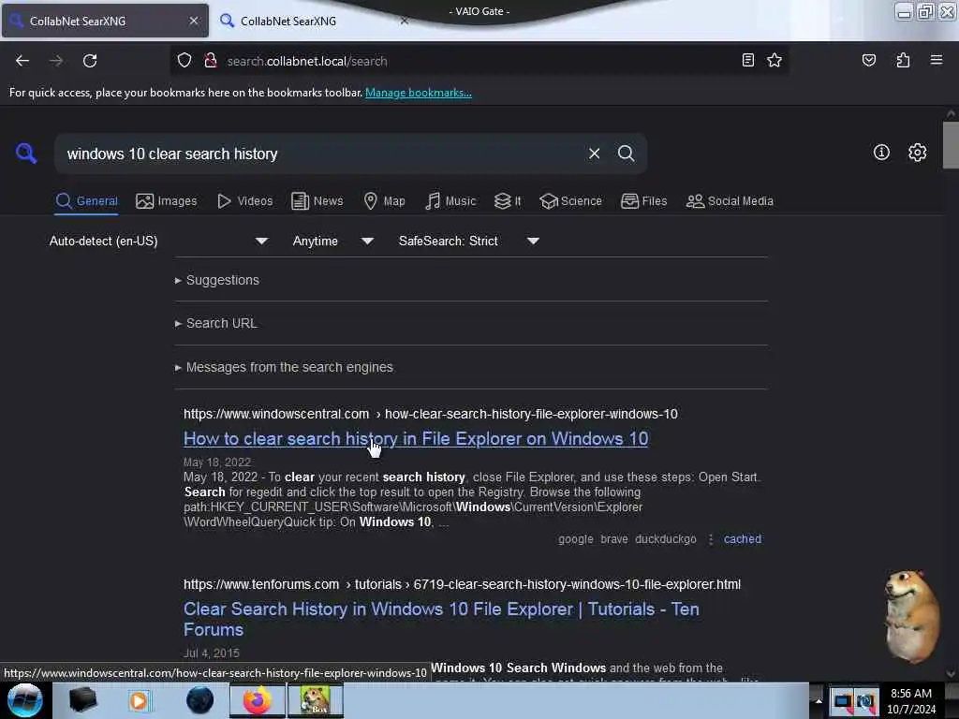
Task: Switch to the Map category tab
Action: (384, 201)
